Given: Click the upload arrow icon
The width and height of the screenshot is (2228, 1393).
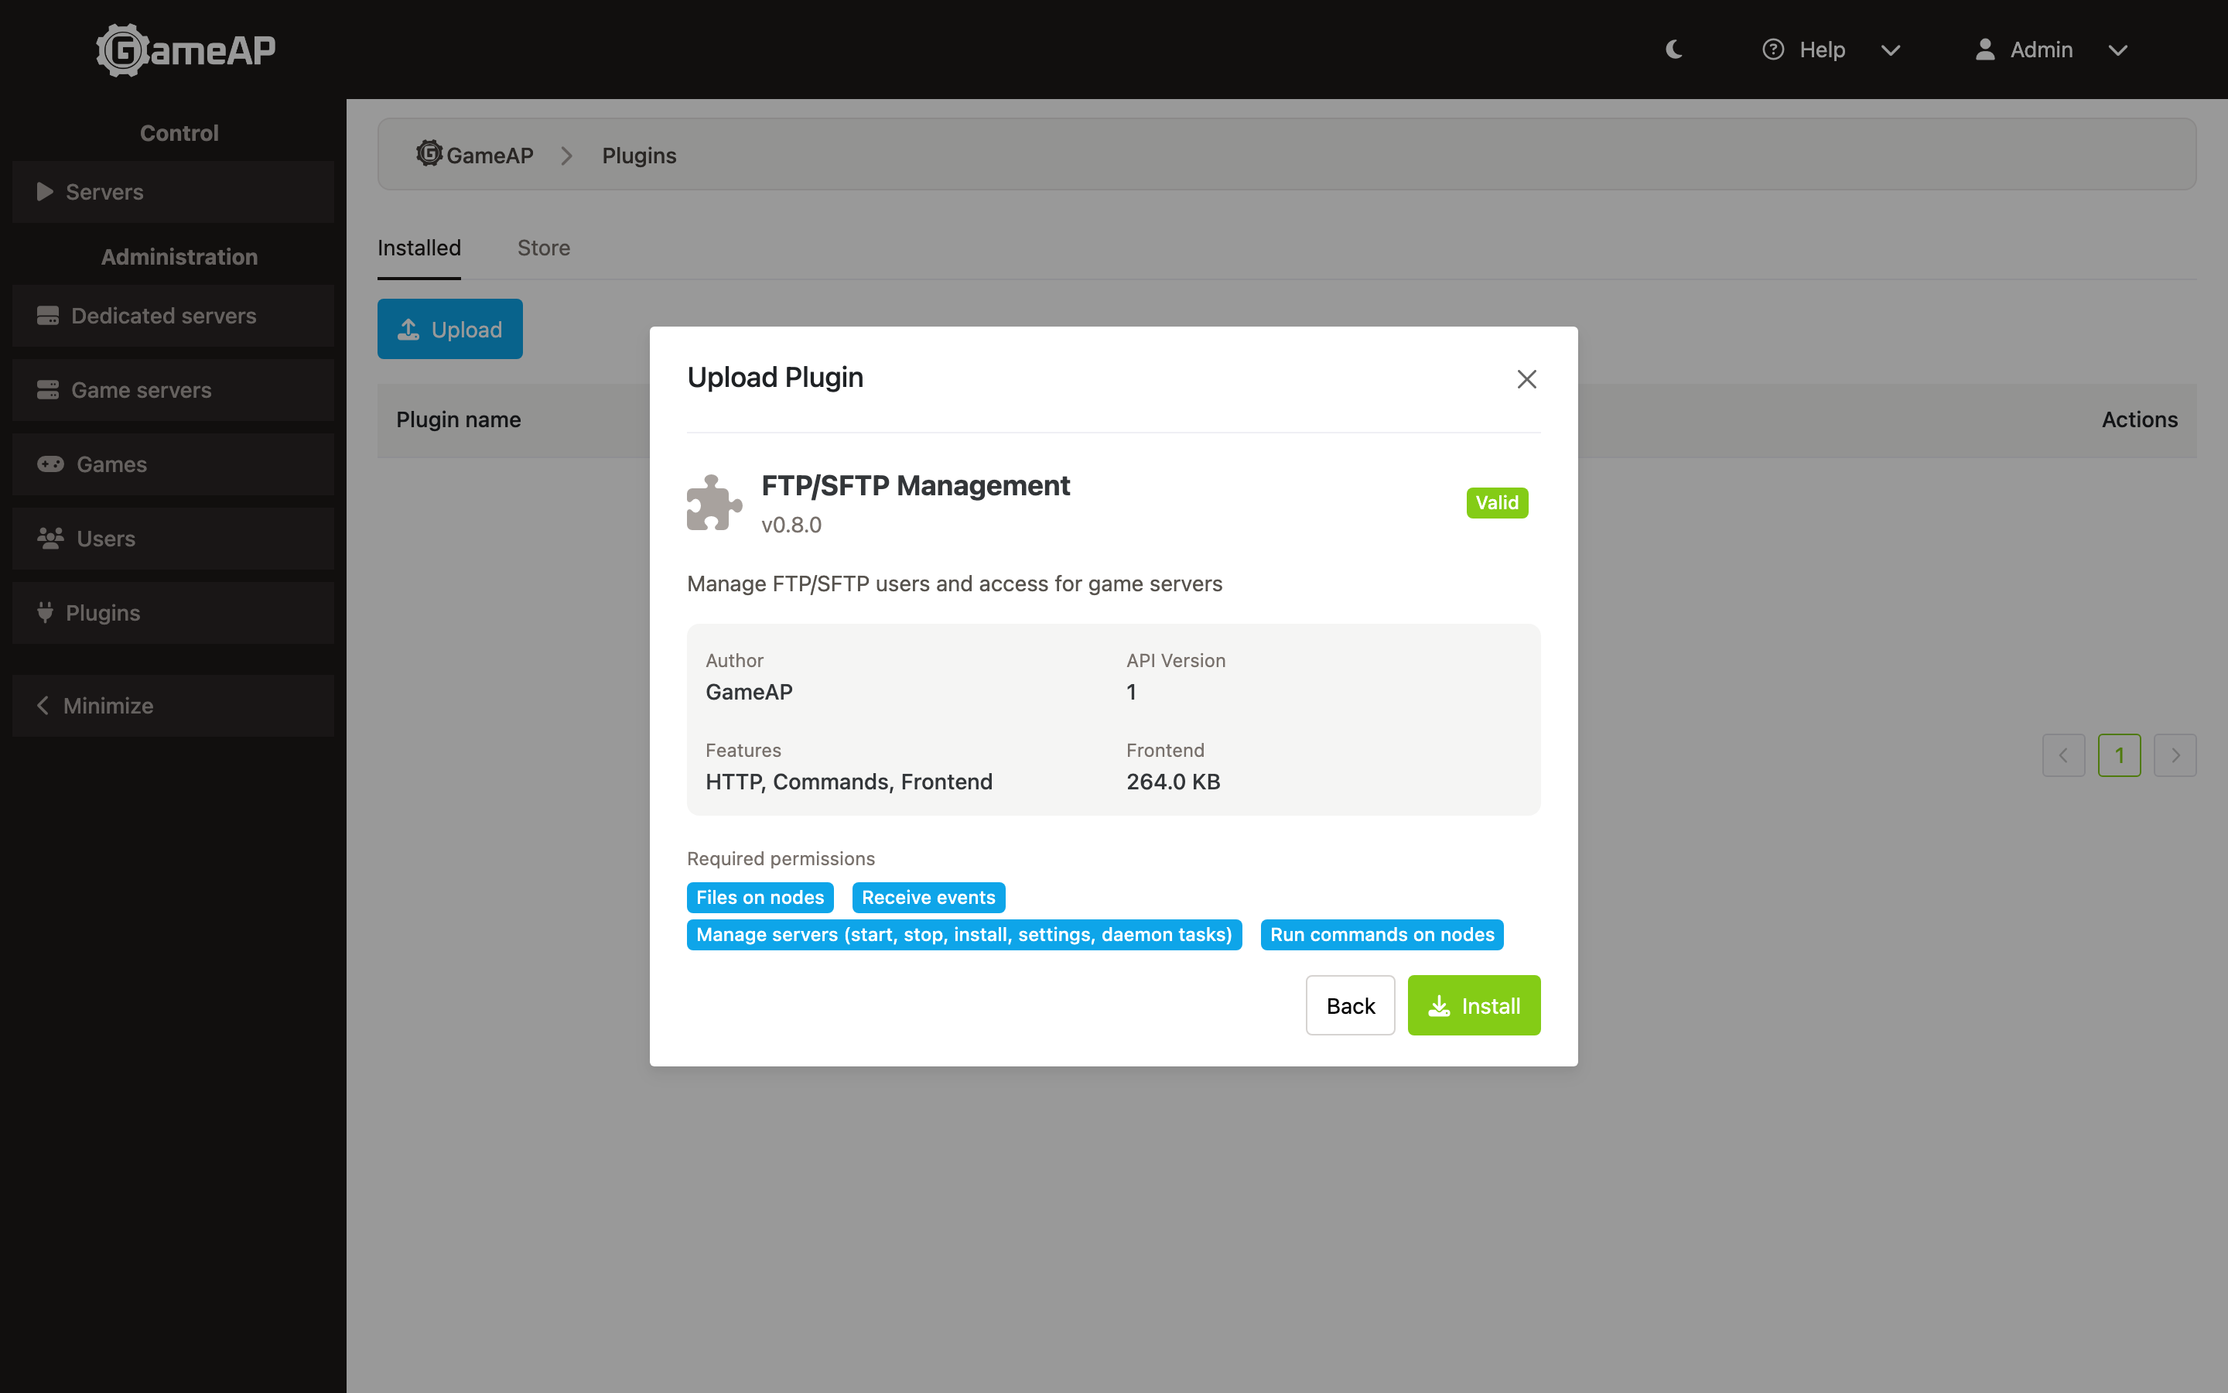Looking at the screenshot, I should [408, 329].
